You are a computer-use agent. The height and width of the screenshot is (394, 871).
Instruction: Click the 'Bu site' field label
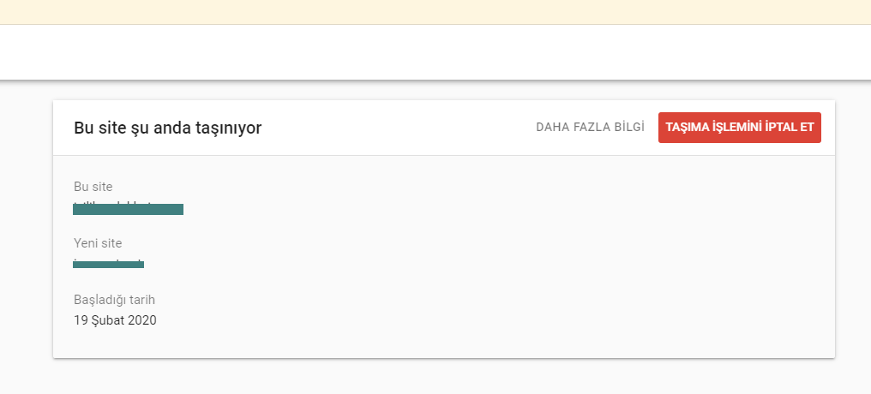[x=93, y=187]
